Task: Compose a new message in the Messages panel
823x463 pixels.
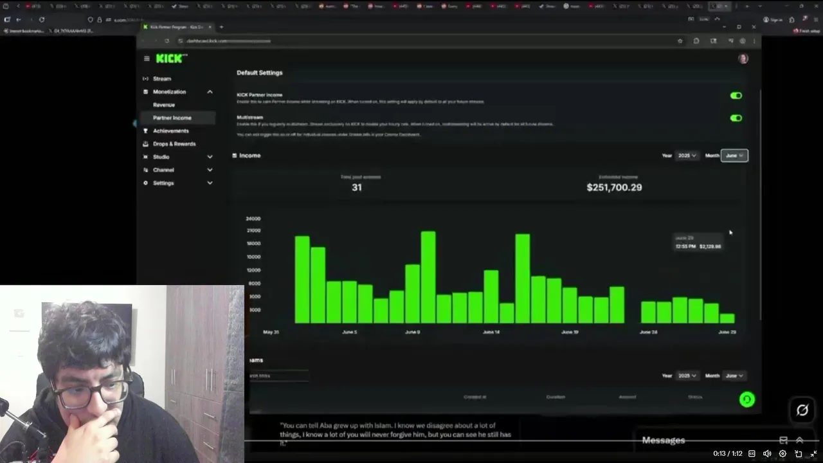Action: coord(783,440)
